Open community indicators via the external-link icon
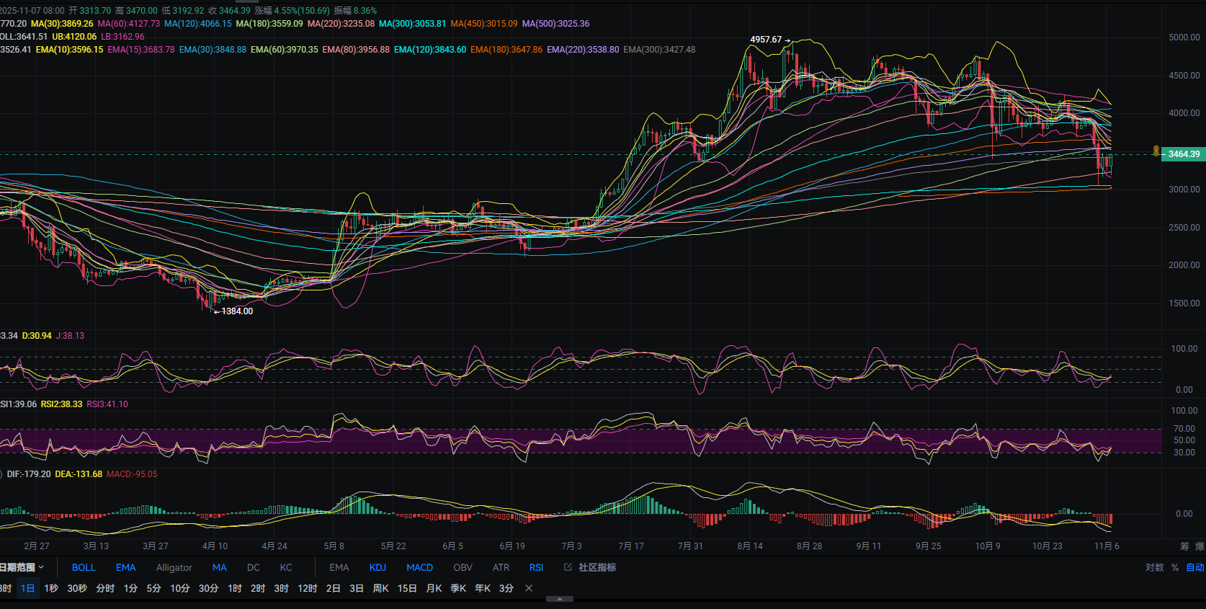 point(568,567)
